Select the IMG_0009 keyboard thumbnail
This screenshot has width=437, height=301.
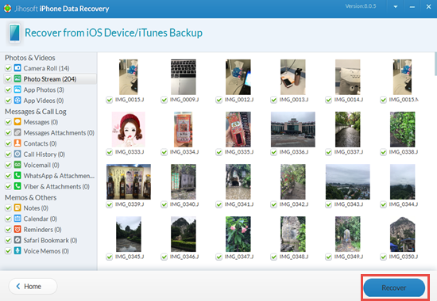point(184,77)
